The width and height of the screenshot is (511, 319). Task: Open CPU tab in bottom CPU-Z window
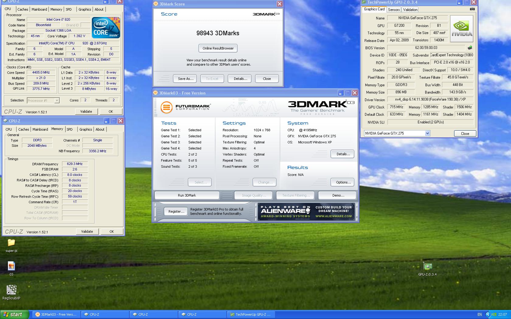[x=9, y=129]
